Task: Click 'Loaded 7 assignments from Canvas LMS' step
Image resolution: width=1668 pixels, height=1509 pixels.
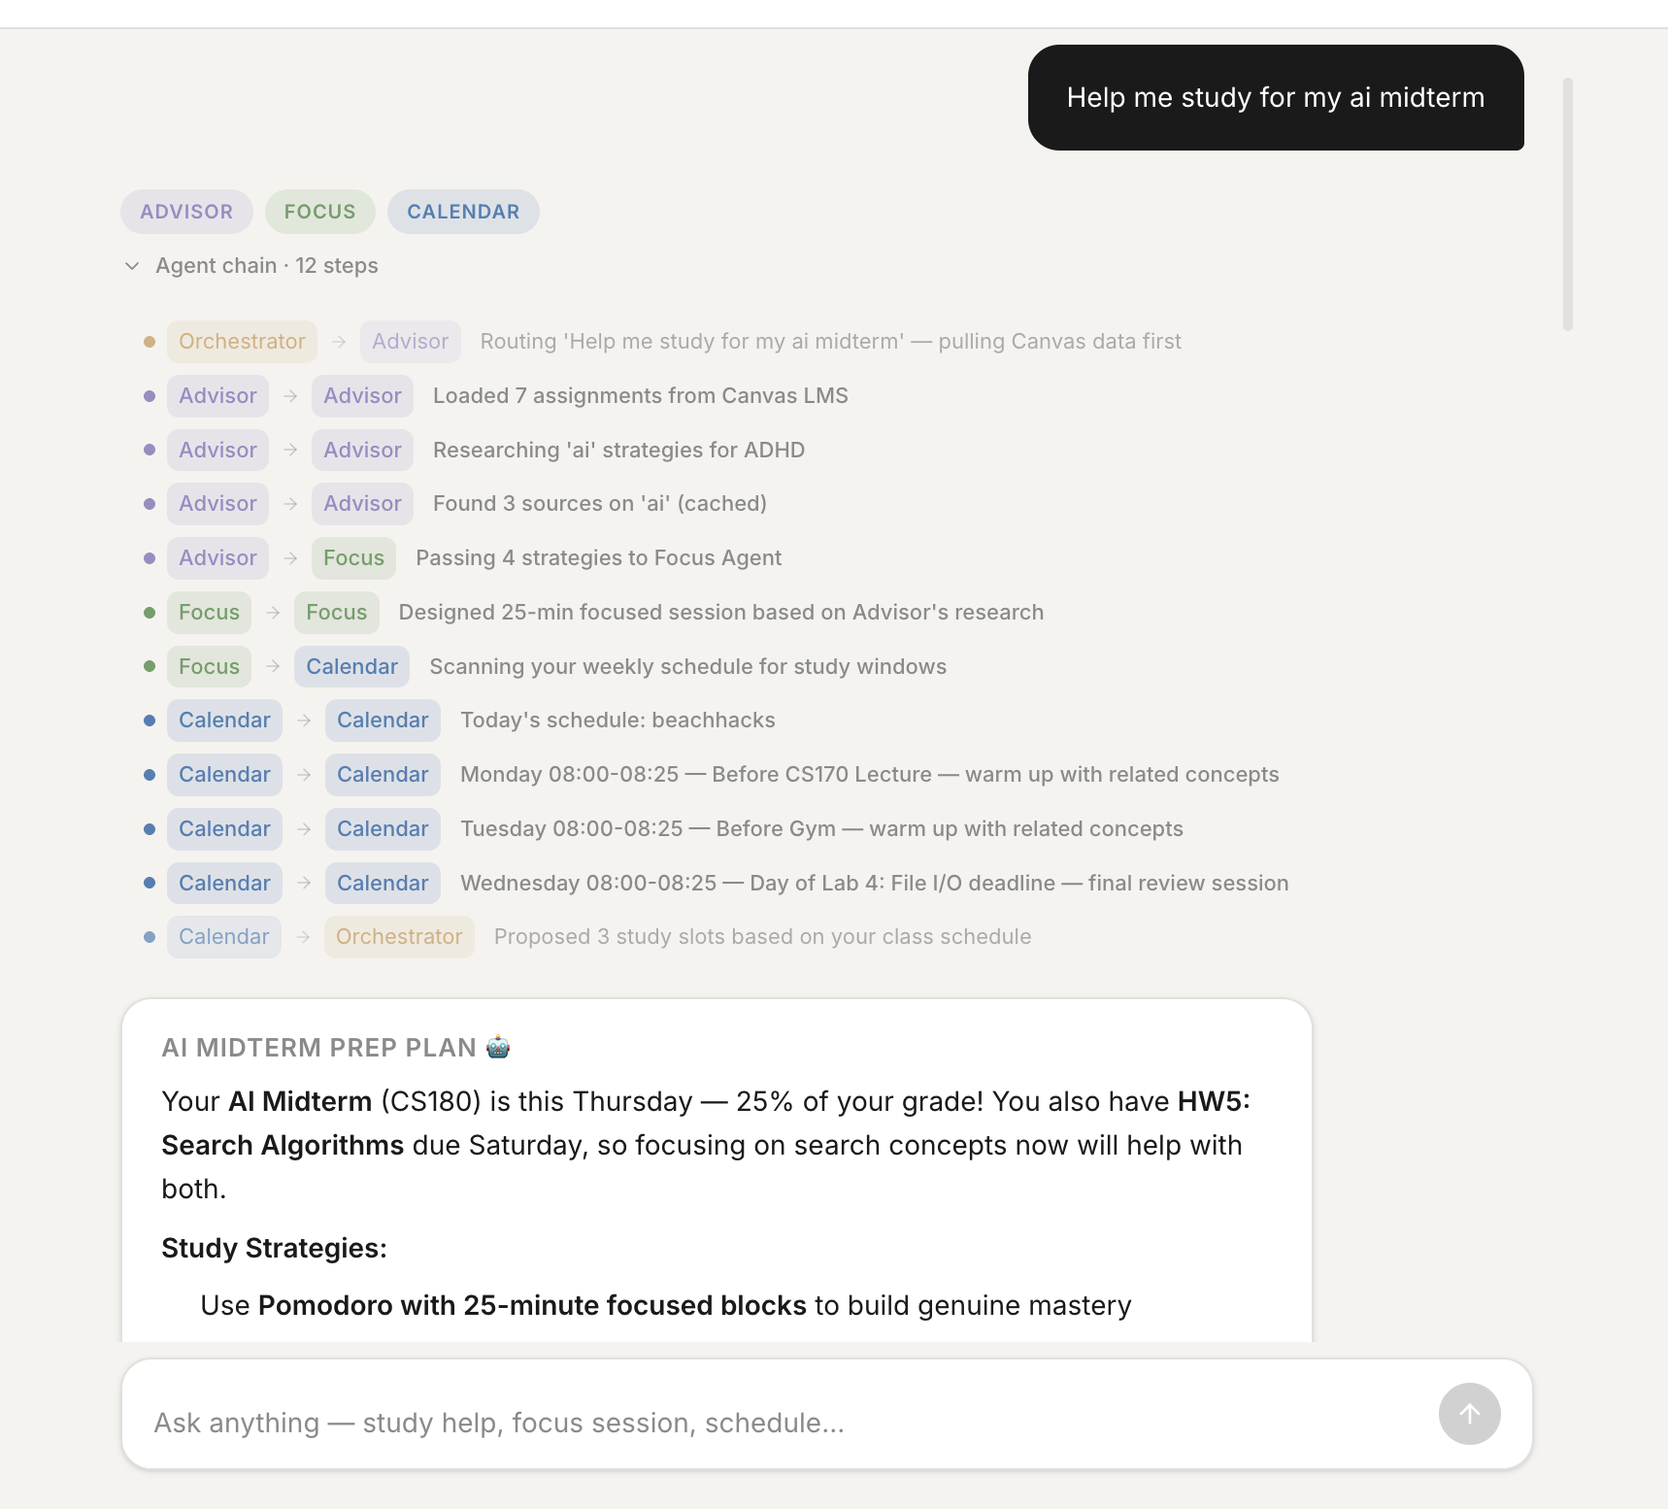Action: (640, 396)
